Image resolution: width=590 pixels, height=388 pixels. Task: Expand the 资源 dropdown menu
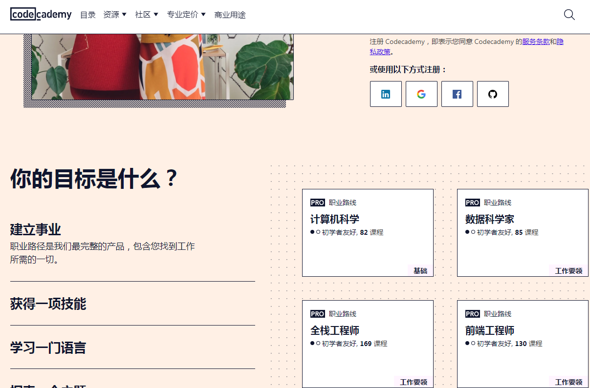point(115,15)
